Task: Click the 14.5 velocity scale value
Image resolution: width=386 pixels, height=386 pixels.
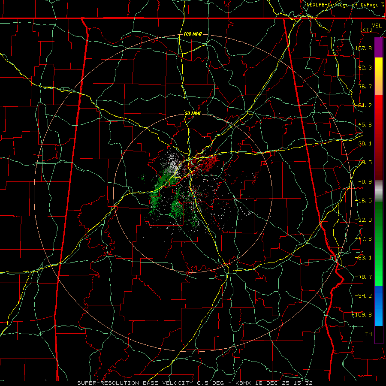Action: click(x=365, y=163)
